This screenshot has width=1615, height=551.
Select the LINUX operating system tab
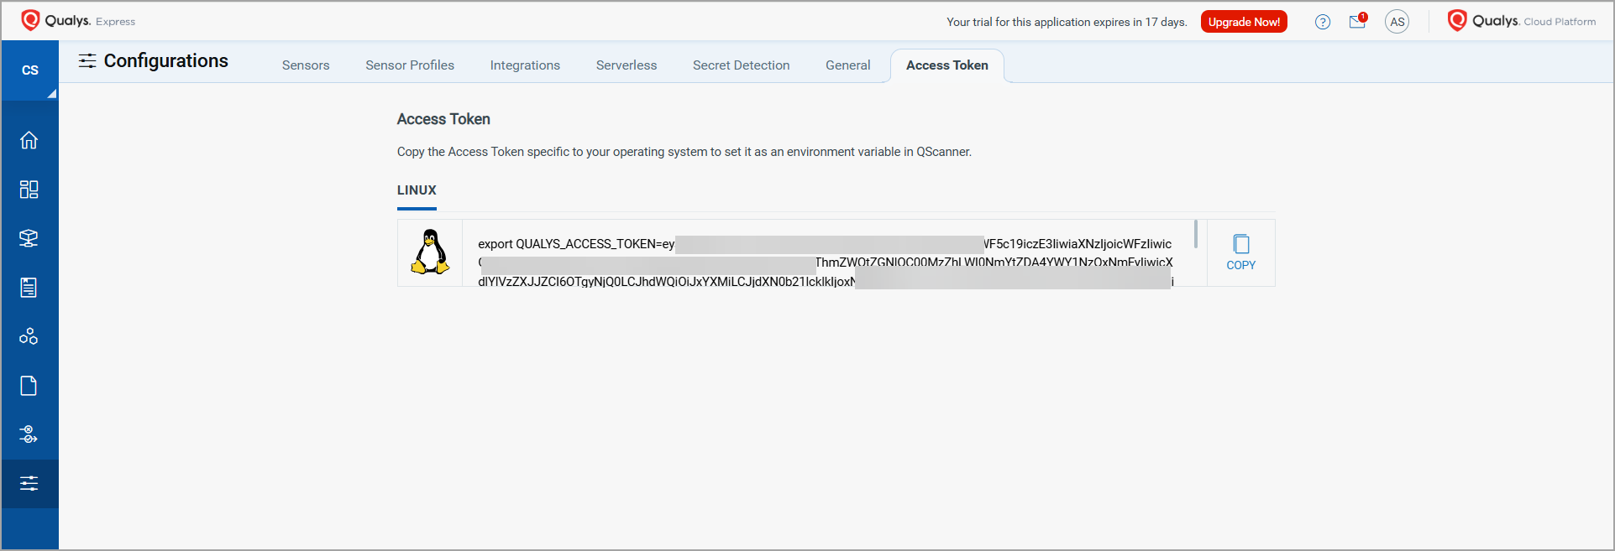[417, 190]
